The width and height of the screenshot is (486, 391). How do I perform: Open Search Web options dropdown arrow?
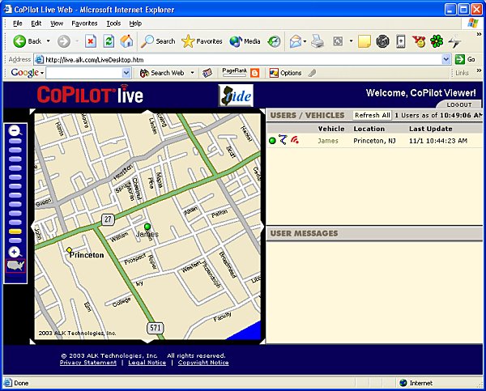click(192, 73)
